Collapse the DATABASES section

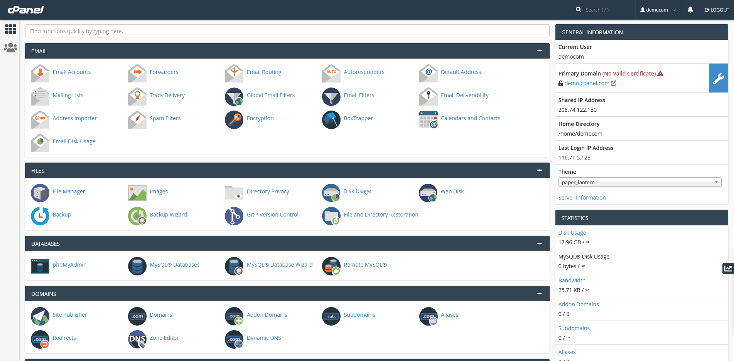pos(539,243)
